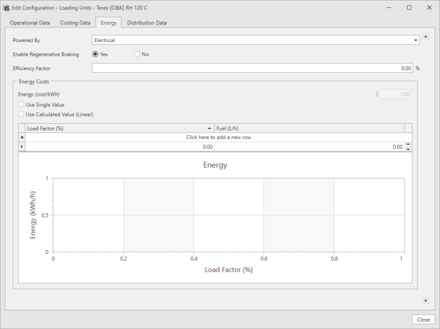Click the application icon in title bar

pos(7,7)
